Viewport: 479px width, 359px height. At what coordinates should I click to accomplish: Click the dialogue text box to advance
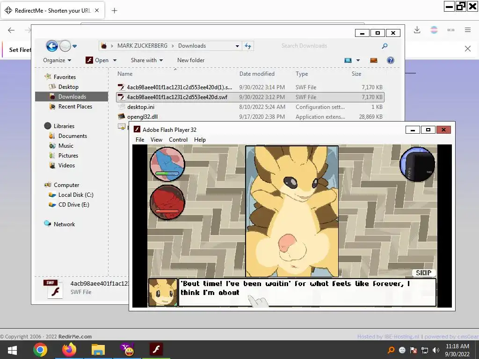pyautogui.click(x=307, y=292)
